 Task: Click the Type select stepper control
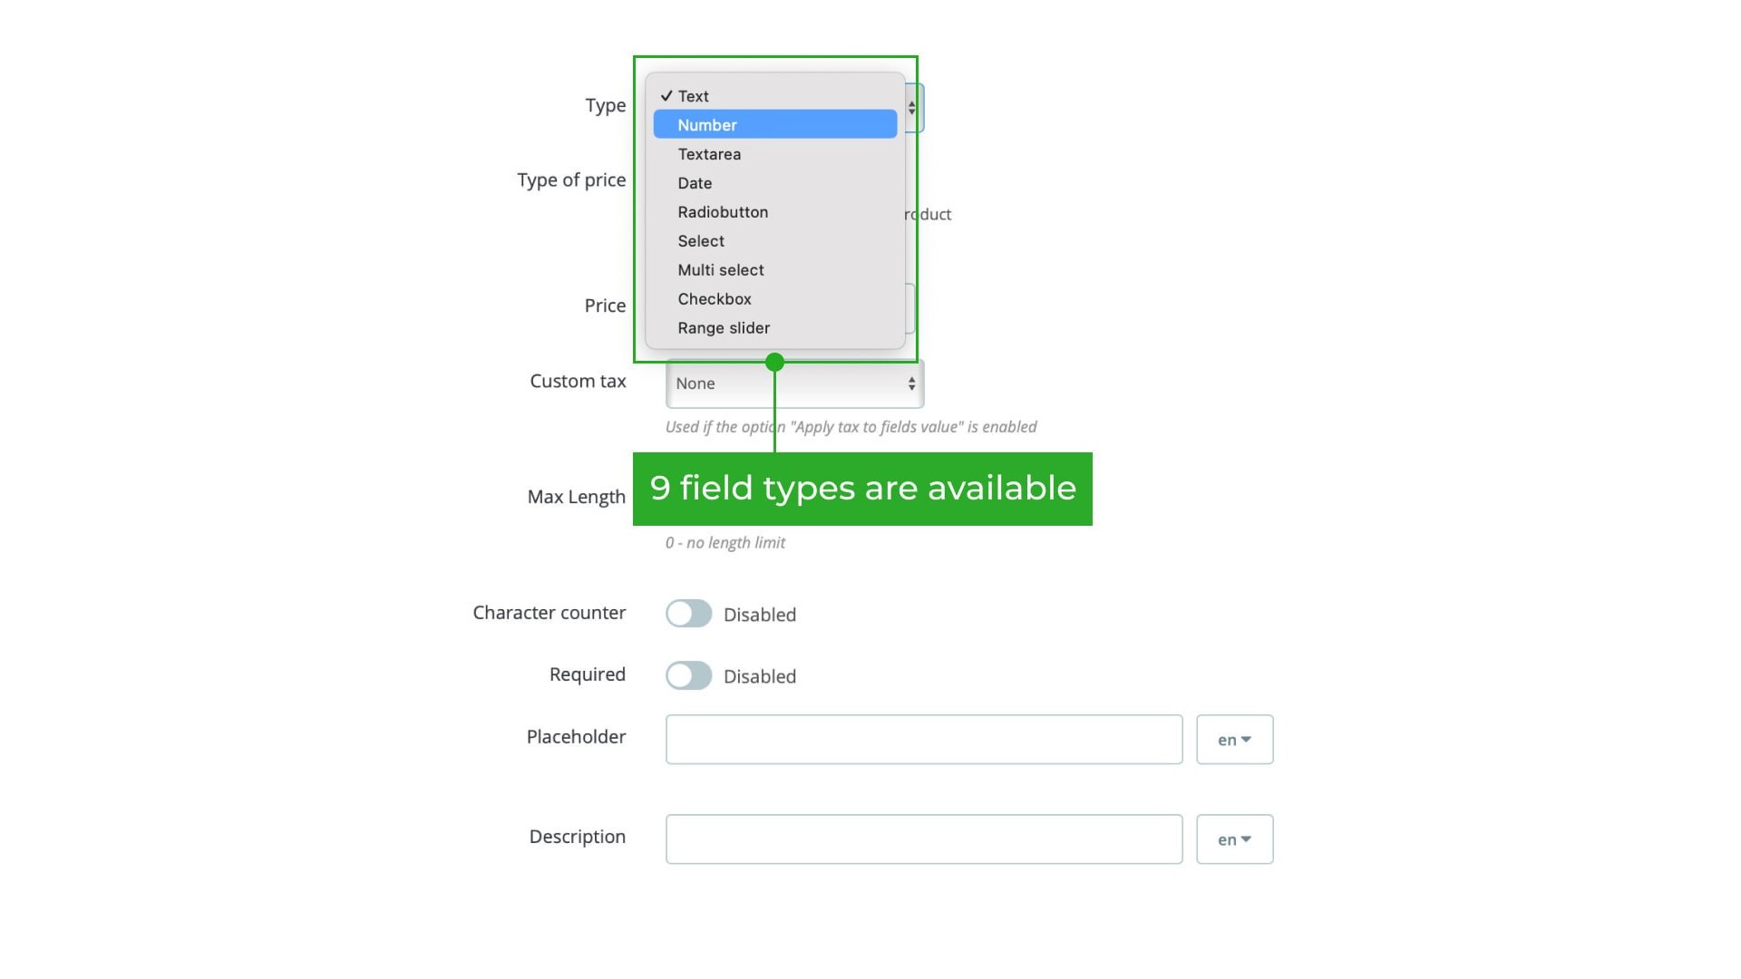coord(912,107)
